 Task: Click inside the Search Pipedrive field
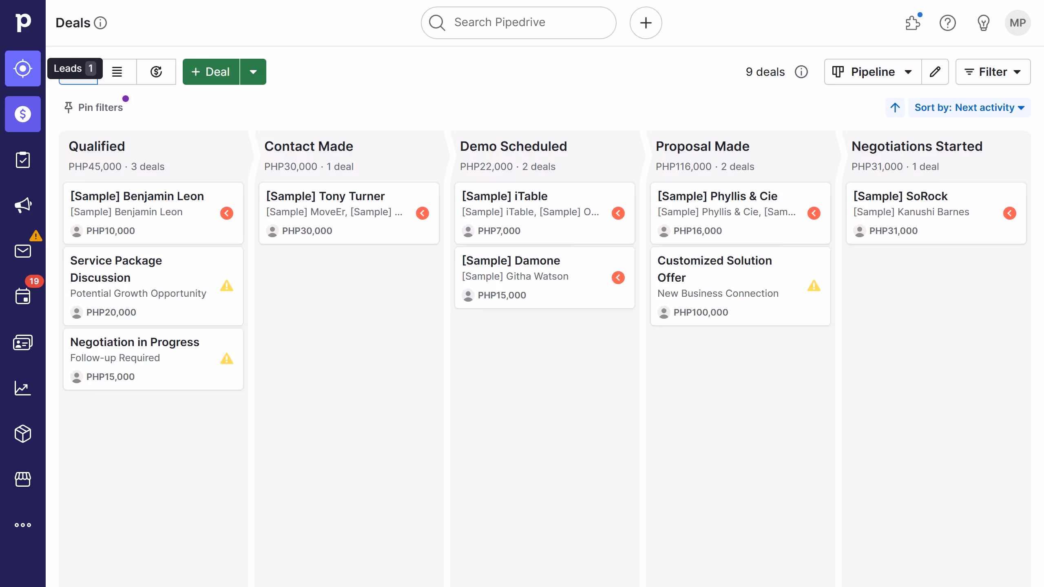point(518,22)
